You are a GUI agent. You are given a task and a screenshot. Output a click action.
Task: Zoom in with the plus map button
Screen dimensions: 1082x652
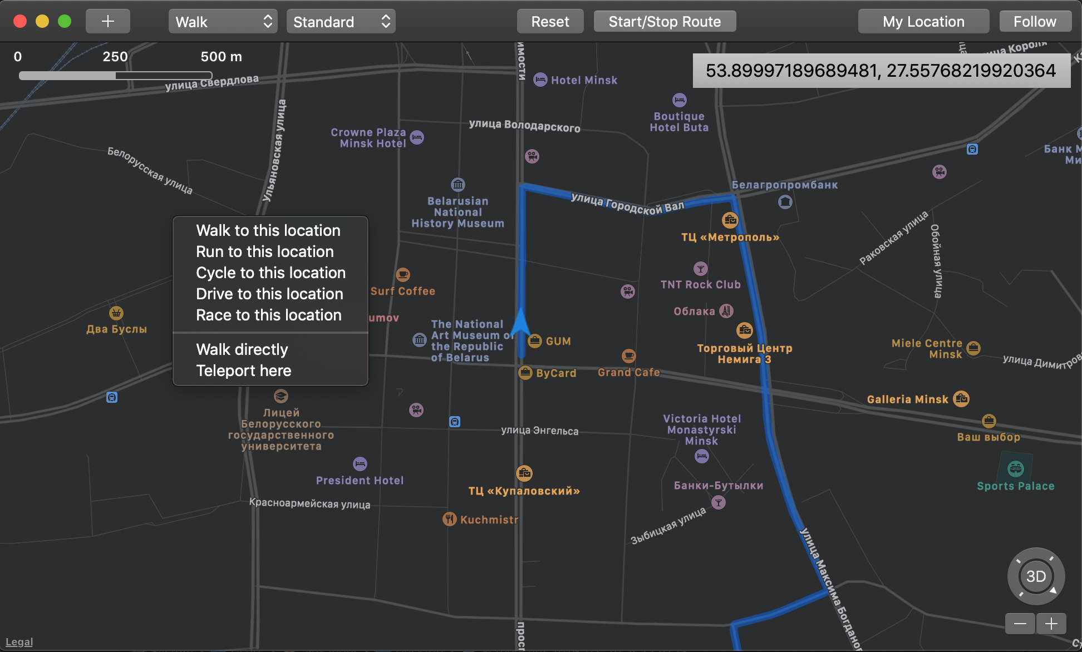[1051, 624]
